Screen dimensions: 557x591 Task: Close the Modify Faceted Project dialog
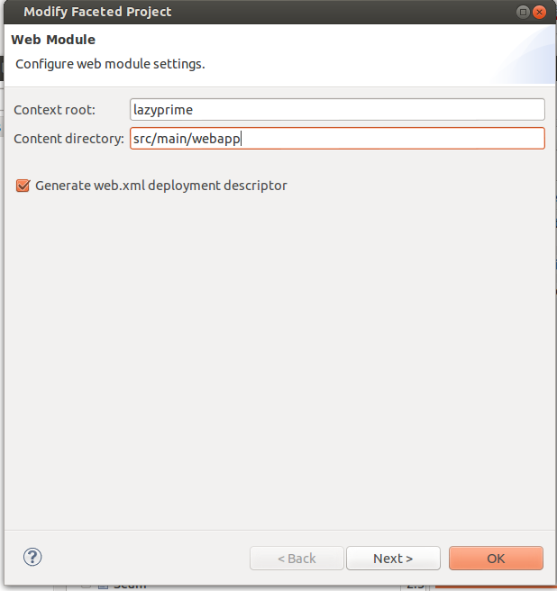[x=539, y=12]
